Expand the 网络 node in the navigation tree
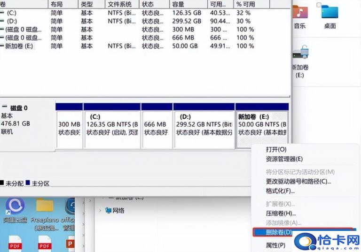 [x=100, y=210]
